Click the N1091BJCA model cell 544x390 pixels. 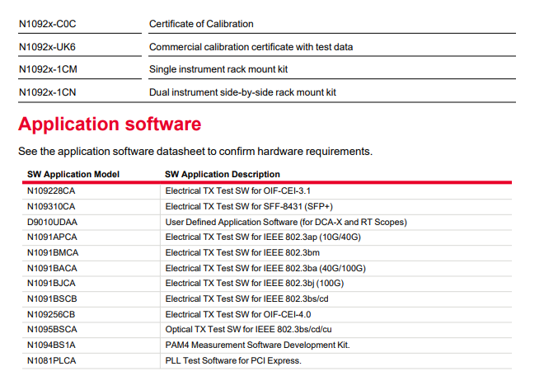tap(52, 283)
